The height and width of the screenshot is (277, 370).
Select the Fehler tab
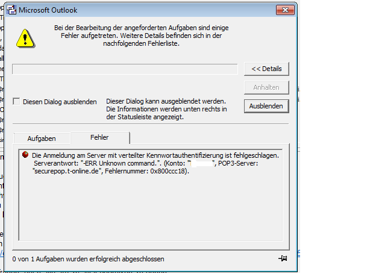point(100,137)
